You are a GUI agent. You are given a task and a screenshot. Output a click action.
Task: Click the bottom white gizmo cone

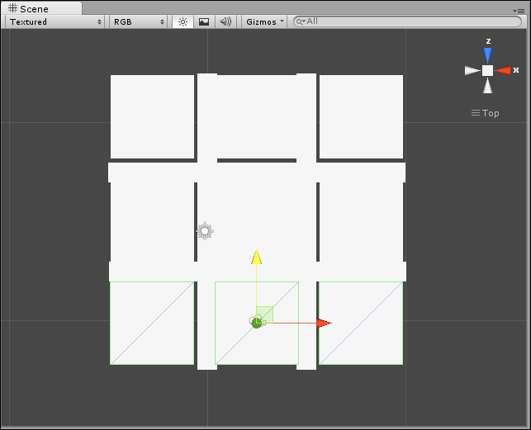[488, 85]
